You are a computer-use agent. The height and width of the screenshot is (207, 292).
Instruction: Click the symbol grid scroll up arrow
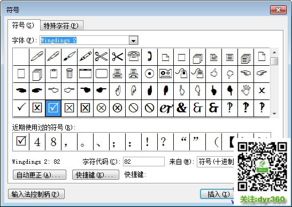274,52
